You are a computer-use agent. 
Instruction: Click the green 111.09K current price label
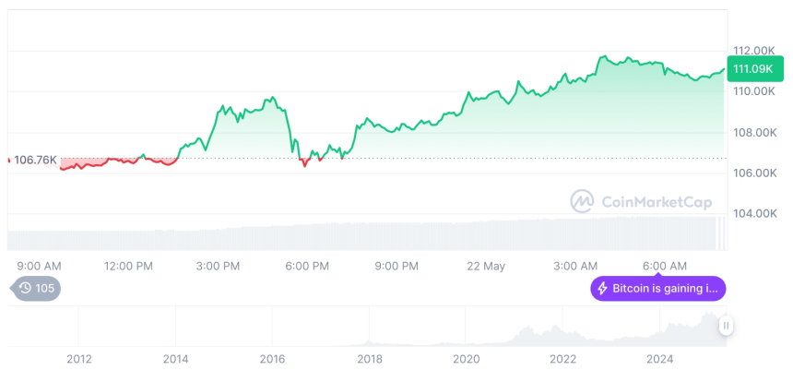click(753, 69)
